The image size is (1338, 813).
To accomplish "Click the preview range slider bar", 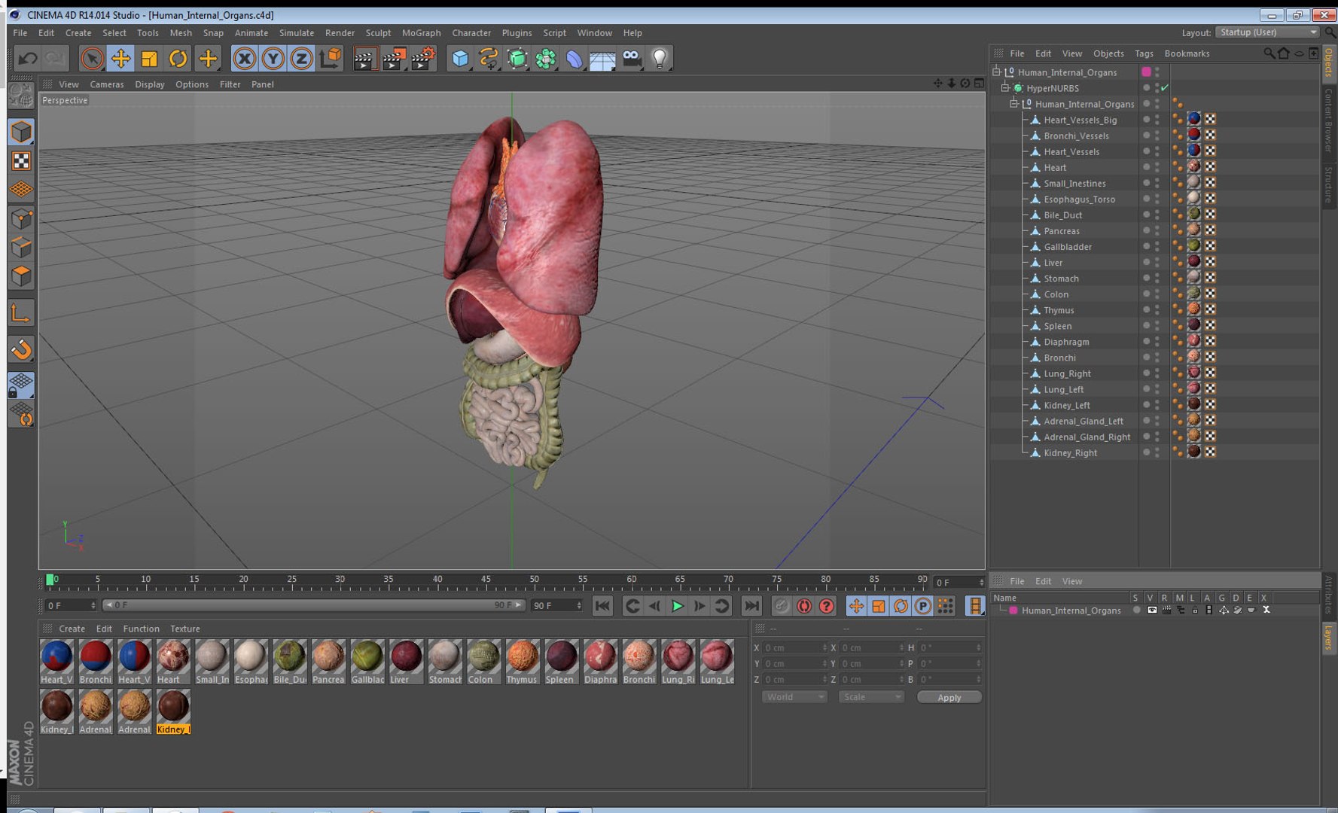I will point(313,605).
